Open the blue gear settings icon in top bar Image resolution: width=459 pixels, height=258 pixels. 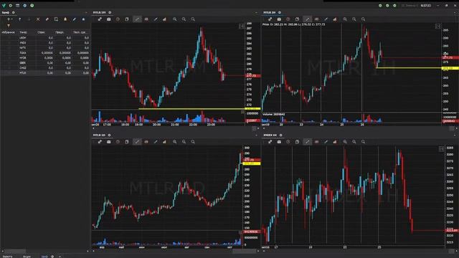24,5
